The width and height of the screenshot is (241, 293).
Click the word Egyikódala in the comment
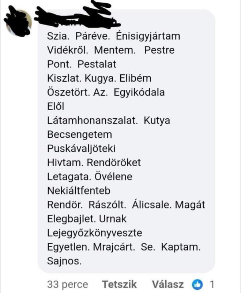click(139, 93)
